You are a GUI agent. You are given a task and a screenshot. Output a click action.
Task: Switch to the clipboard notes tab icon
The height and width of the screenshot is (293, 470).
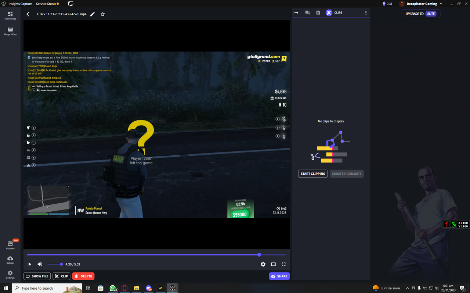pos(318,12)
